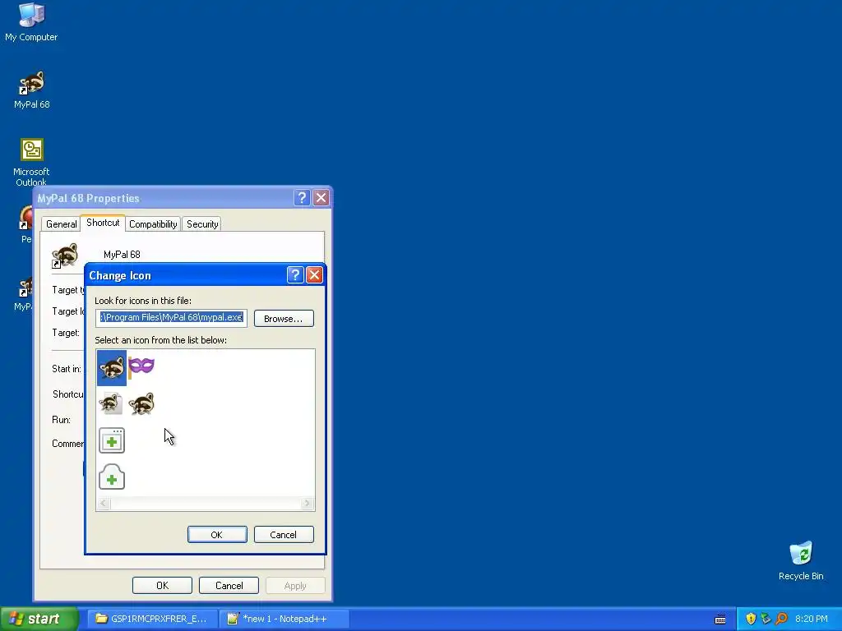The image size is (842, 631).
Task: Click the tray icon between shield and magnifier
Action: click(x=766, y=619)
